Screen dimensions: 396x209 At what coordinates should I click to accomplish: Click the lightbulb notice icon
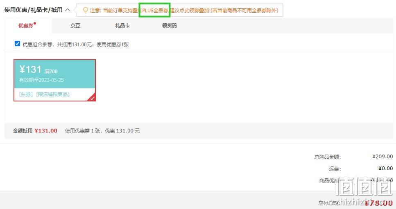click(85, 10)
